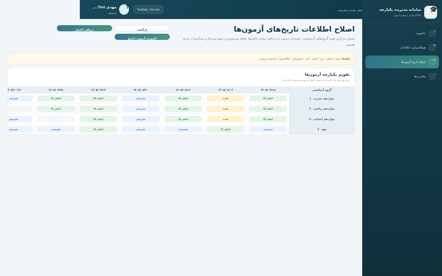The height and width of the screenshot is (276, 442).
Task: Click the دریافت اکسل download button
Action: 84,28
